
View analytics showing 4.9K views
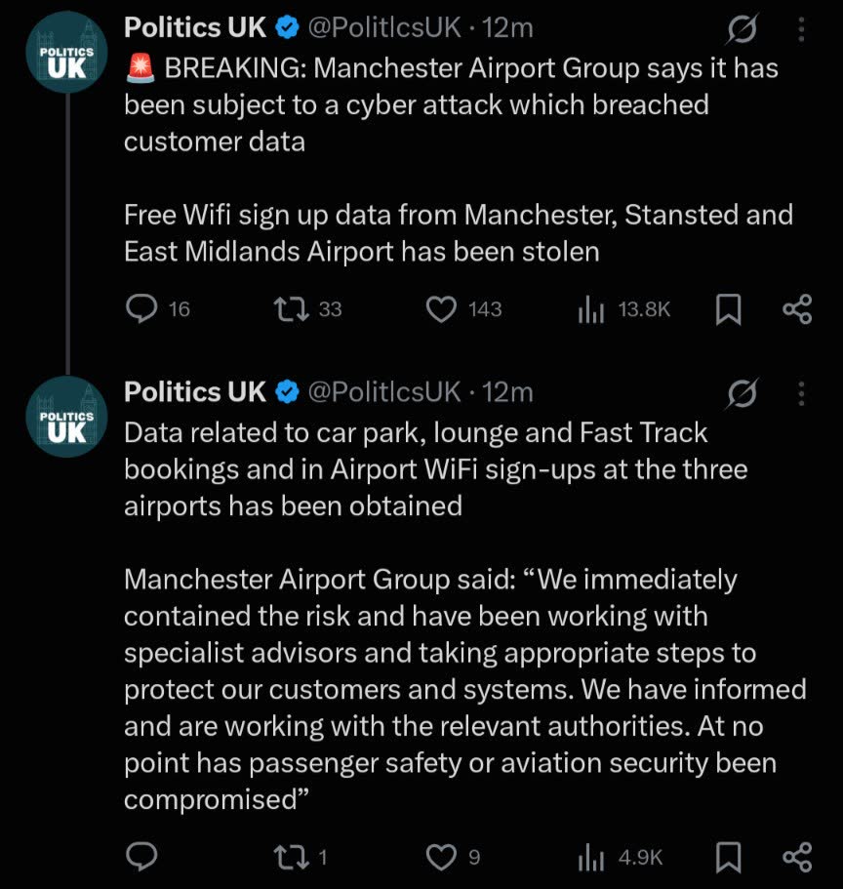[591, 857]
